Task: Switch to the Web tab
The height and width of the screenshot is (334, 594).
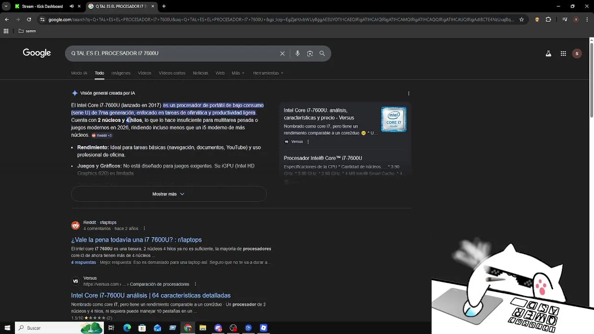Action: point(220,73)
